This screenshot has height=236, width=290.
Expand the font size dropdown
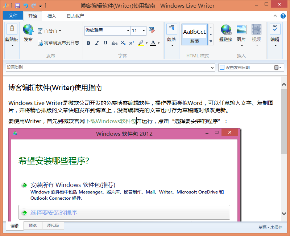[144, 30]
